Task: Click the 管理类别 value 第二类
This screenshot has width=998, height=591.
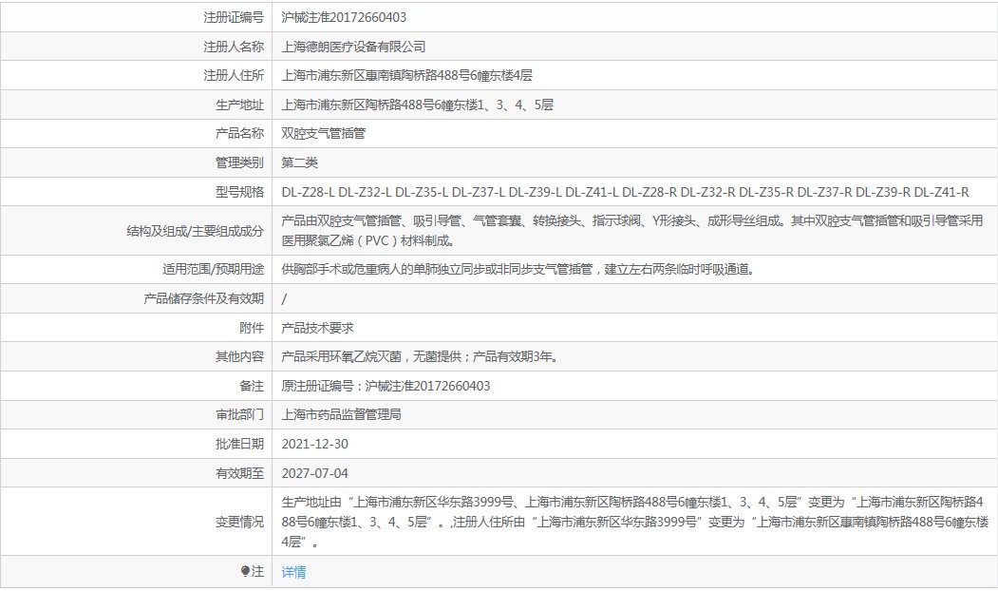Action: tap(299, 162)
